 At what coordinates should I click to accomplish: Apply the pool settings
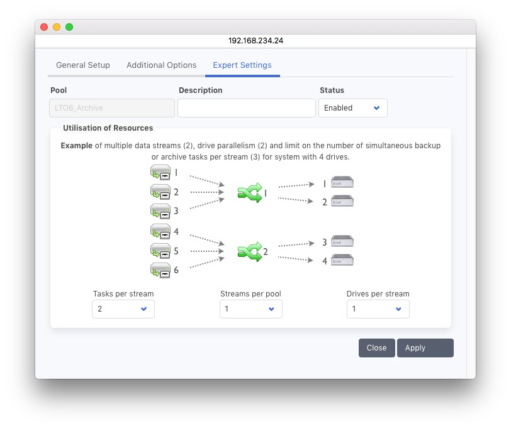tap(425, 348)
